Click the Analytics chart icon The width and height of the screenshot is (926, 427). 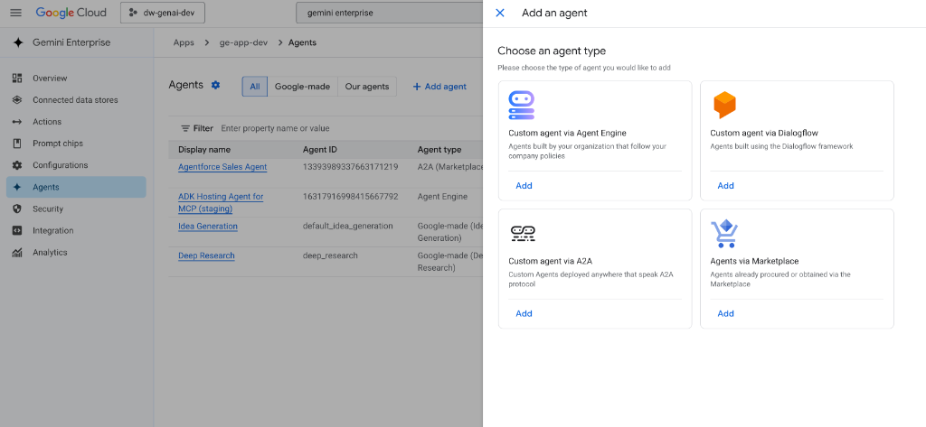17,253
